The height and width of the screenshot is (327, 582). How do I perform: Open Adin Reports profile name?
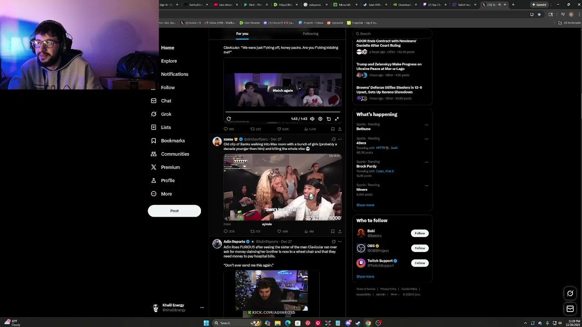pyautogui.click(x=234, y=242)
